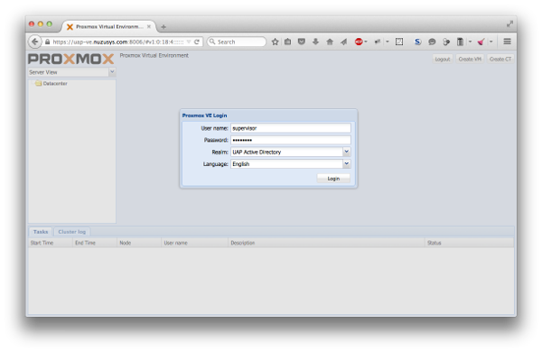Close the Proxmox browser tab
This screenshot has height=352, width=542.
point(149,26)
